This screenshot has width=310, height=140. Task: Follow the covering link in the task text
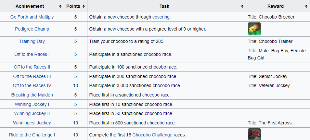161,17
